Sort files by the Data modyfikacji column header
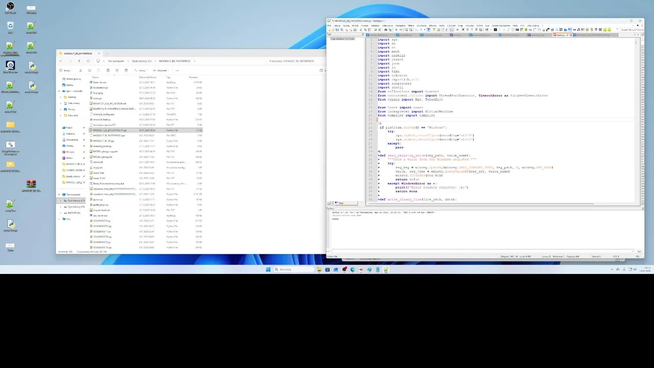654x368 pixels. pos(147,77)
